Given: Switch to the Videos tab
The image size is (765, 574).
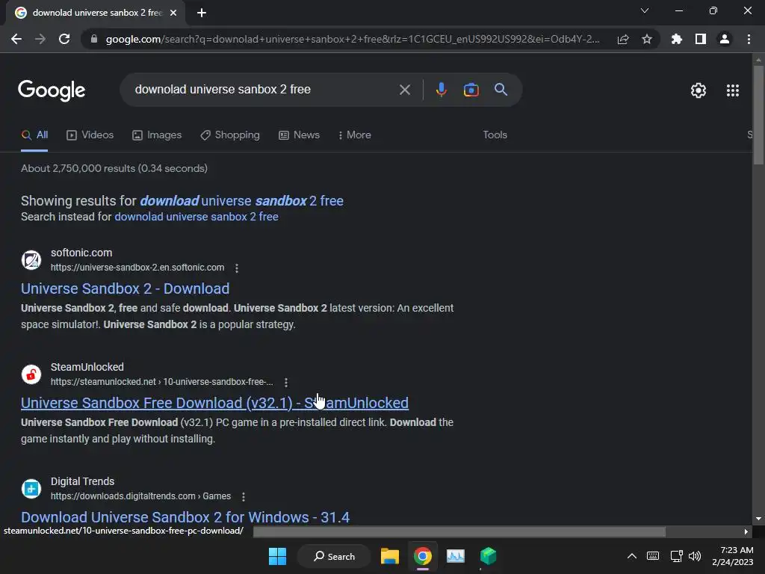Looking at the screenshot, I should pos(90,135).
